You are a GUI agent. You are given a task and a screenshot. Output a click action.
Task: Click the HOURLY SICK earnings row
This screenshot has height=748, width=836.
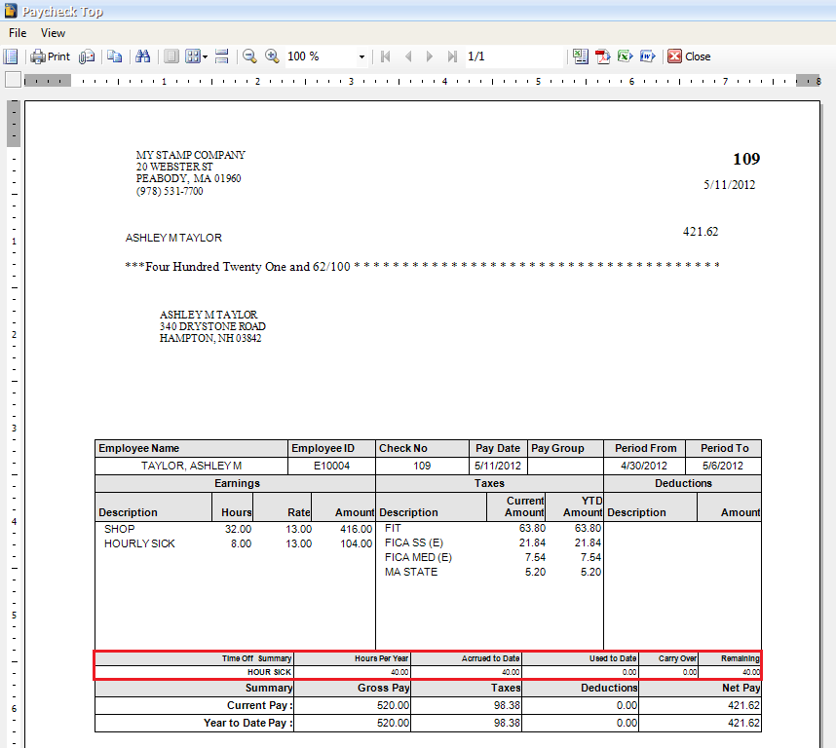click(x=238, y=543)
